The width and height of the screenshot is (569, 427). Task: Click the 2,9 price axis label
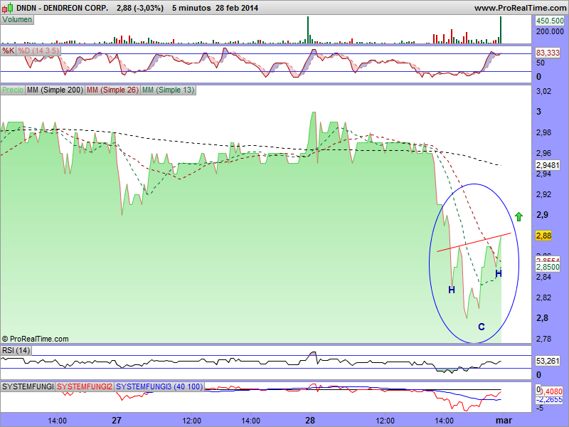(x=542, y=215)
